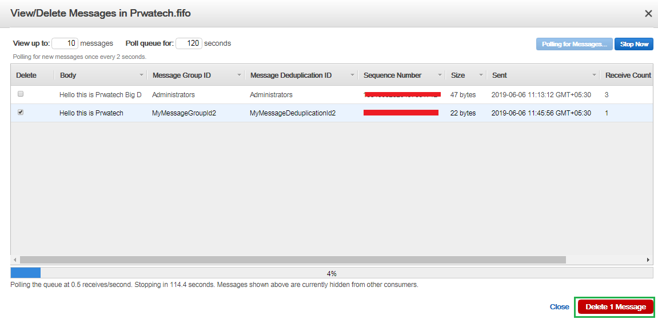
Task: Check the delete box for Administrators message
Action: [21, 94]
